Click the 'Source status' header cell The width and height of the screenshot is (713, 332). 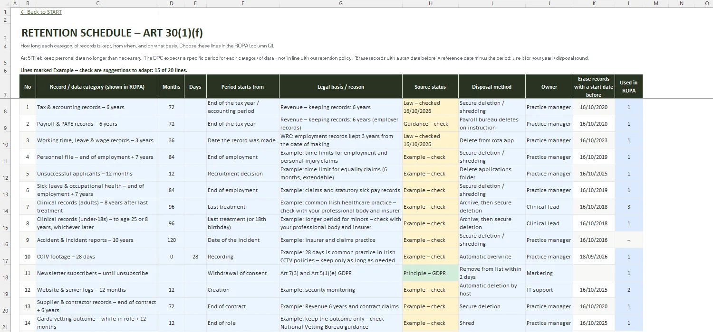click(430, 87)
